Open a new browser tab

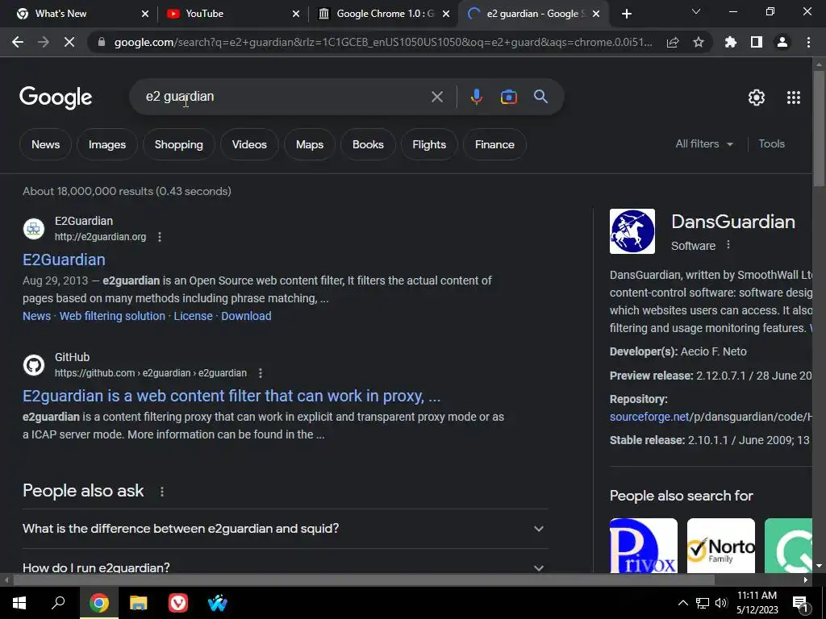pyautogui.click(x=626, y=14)
